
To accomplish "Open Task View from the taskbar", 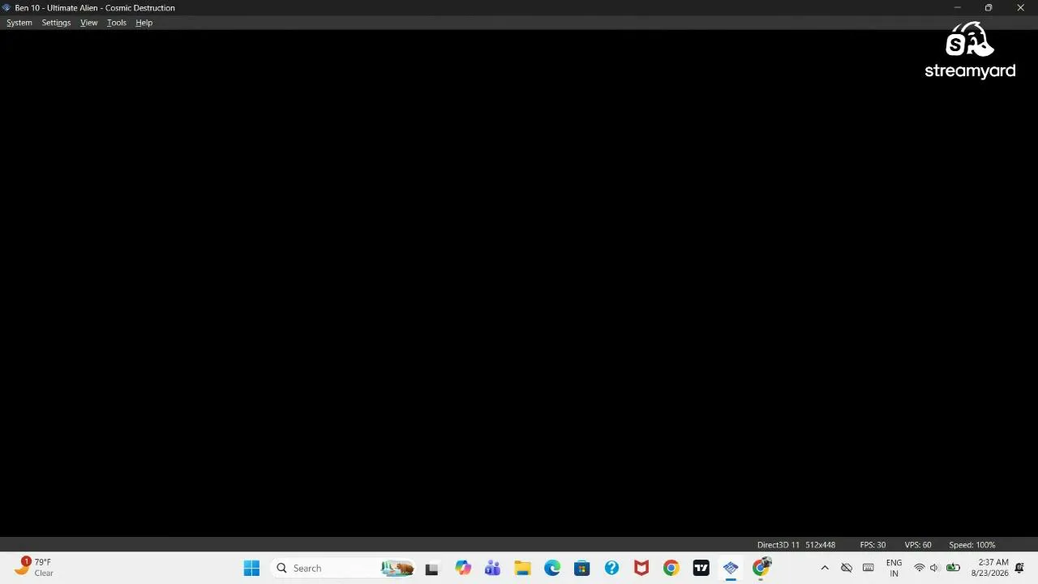I will (431, 569).
